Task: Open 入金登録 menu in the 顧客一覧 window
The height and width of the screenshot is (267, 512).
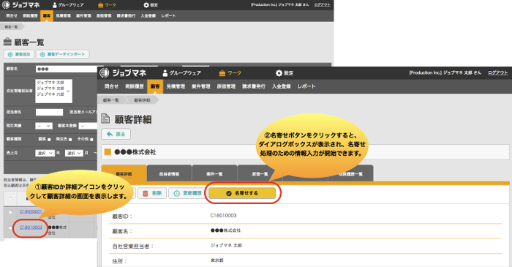Action: tap(148, 15)
